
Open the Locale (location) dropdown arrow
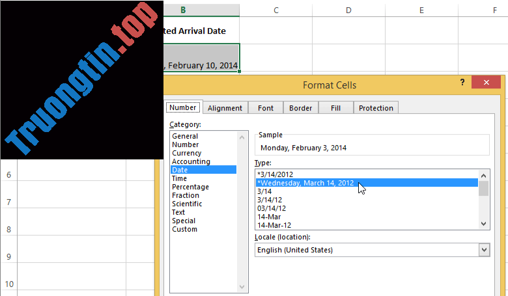coord(484,250)
